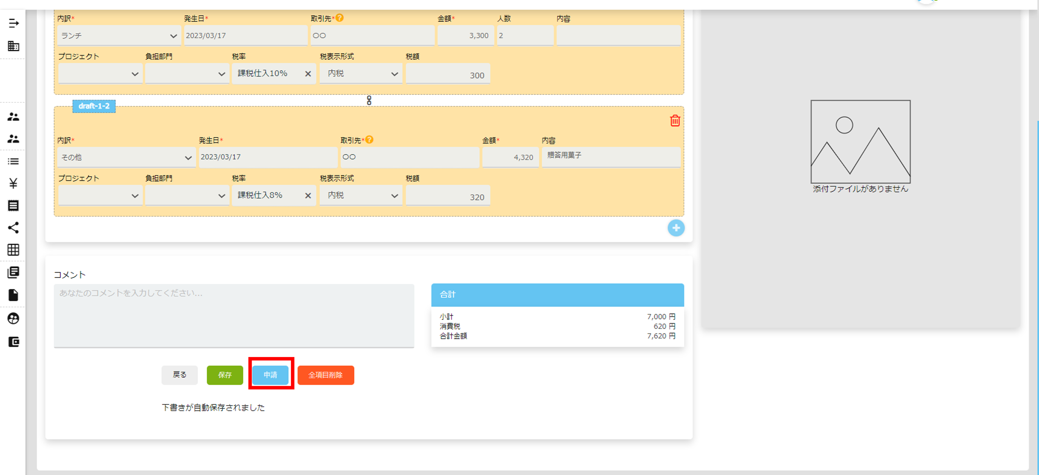Click the link chain icon between items
Screen dimensions: 1039x475
[x=368, y=101]
